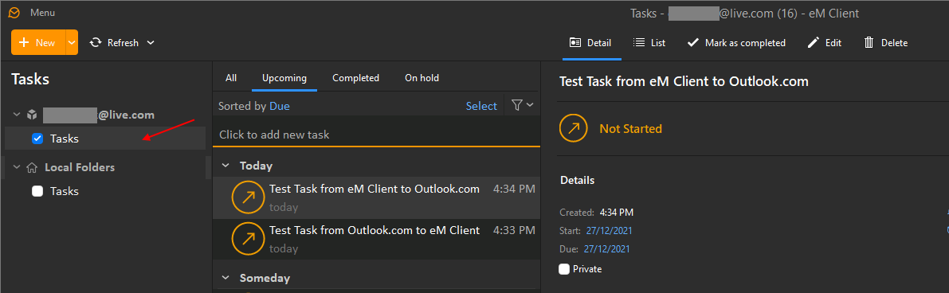Screen dimensions: 949x293
Task: Click the pencil Edit icon
Action: click(x=814, y=42)
